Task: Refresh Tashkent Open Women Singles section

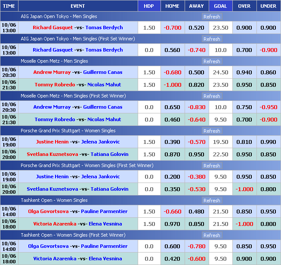Action: point(211,201)
